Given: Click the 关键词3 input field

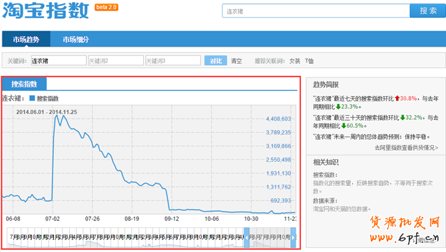Looking at the screenshot, I should (173, 61).
